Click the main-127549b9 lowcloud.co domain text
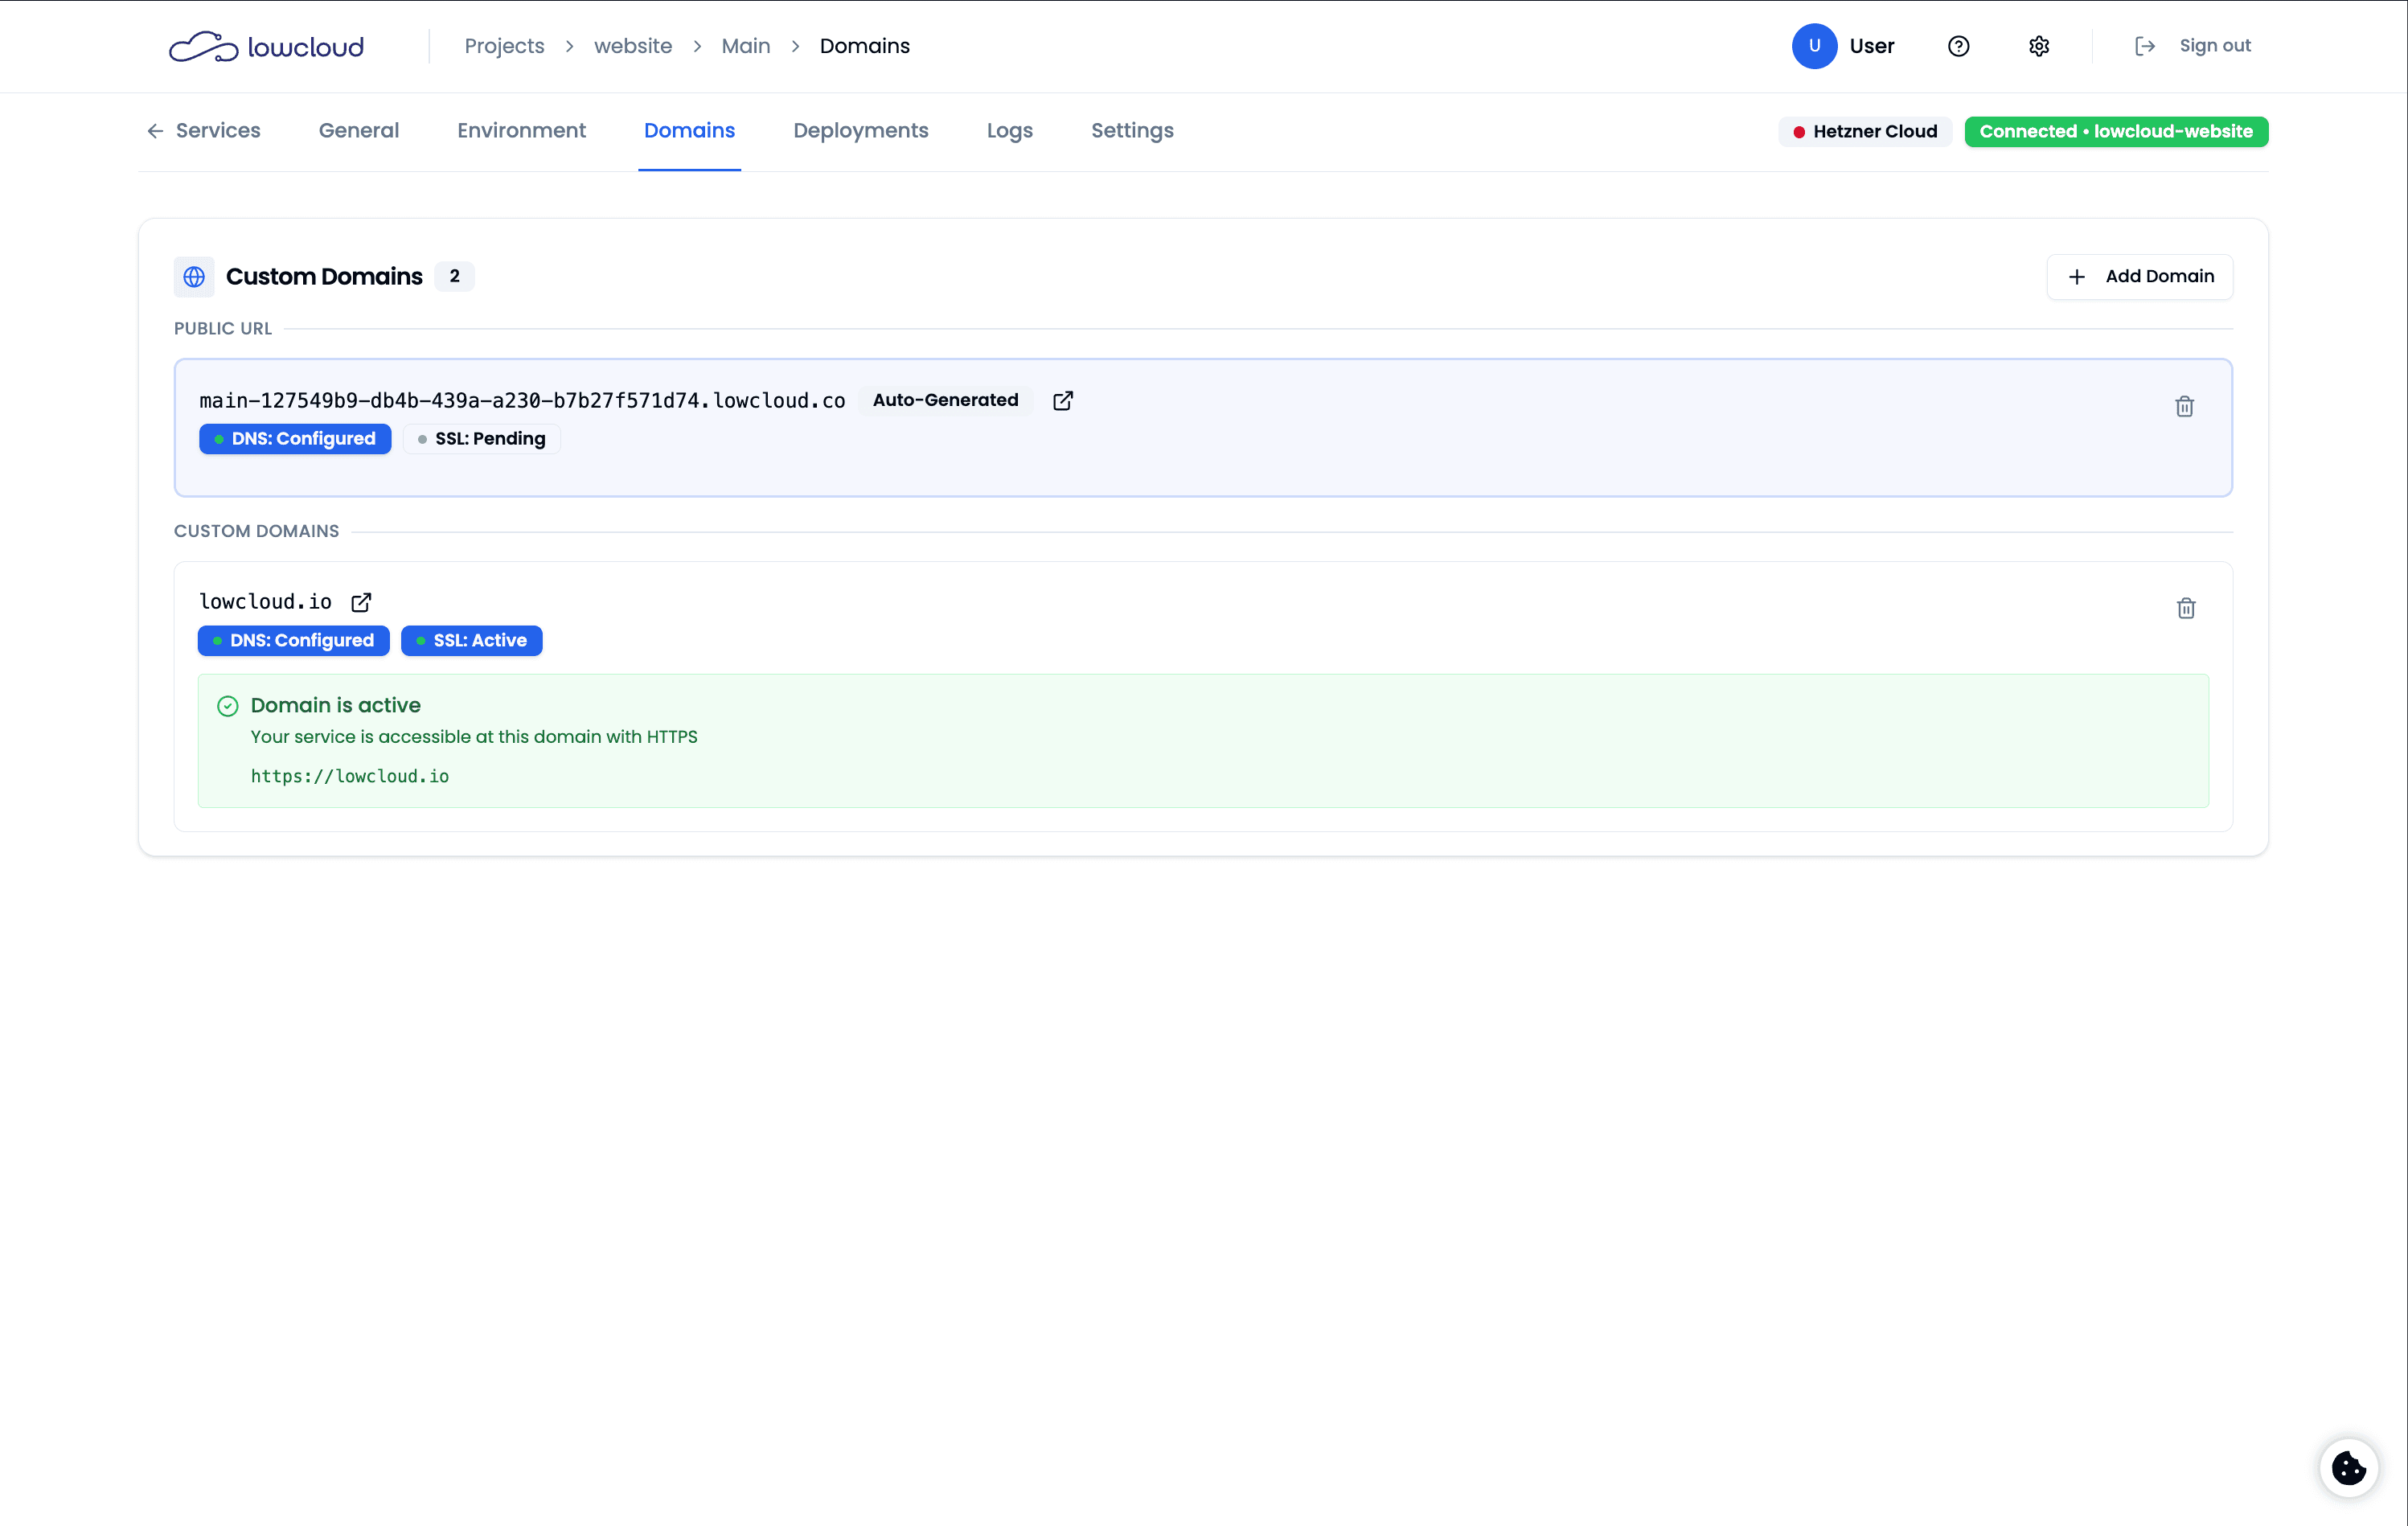 (x=522, y=400)
